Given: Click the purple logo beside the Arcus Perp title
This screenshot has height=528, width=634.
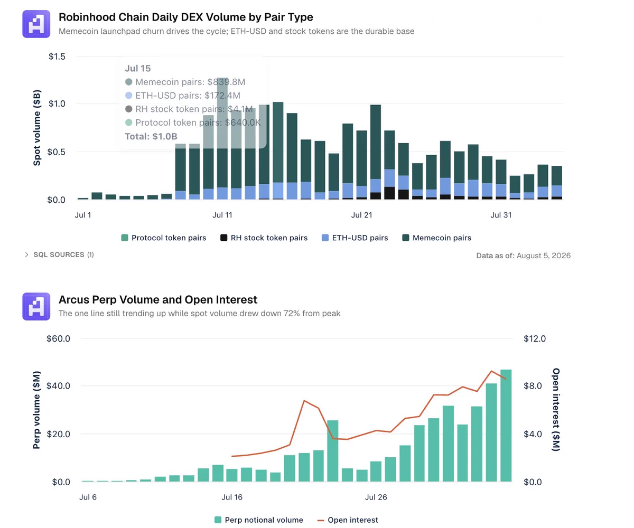Looking at the screenshot, I should coord(36,307).
